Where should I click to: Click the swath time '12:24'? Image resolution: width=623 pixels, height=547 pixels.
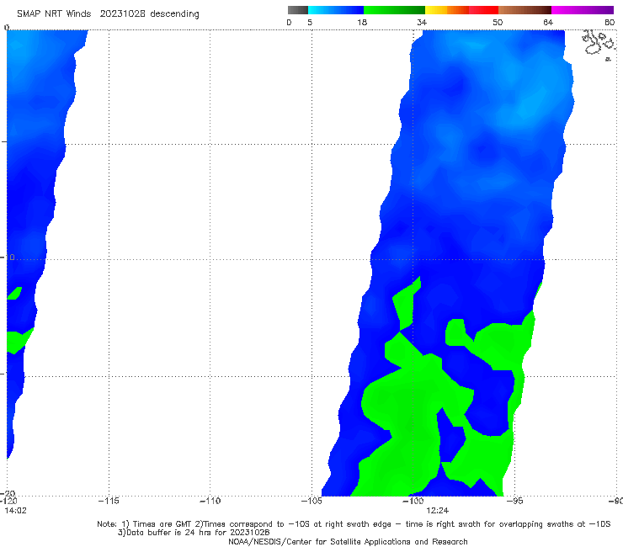pos(438,511)
